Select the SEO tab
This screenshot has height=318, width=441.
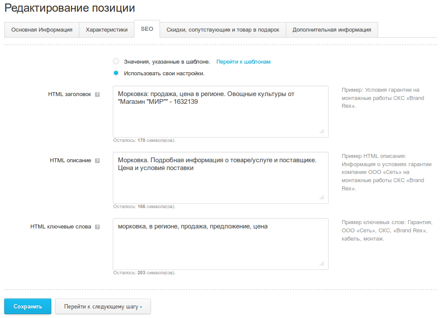click(147, 29)
